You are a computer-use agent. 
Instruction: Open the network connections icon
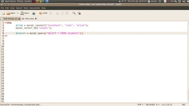click(176, 1)
